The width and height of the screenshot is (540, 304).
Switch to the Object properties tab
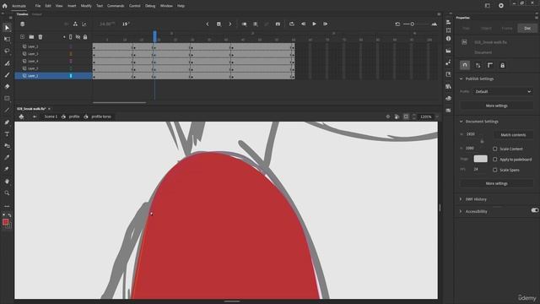486,28
